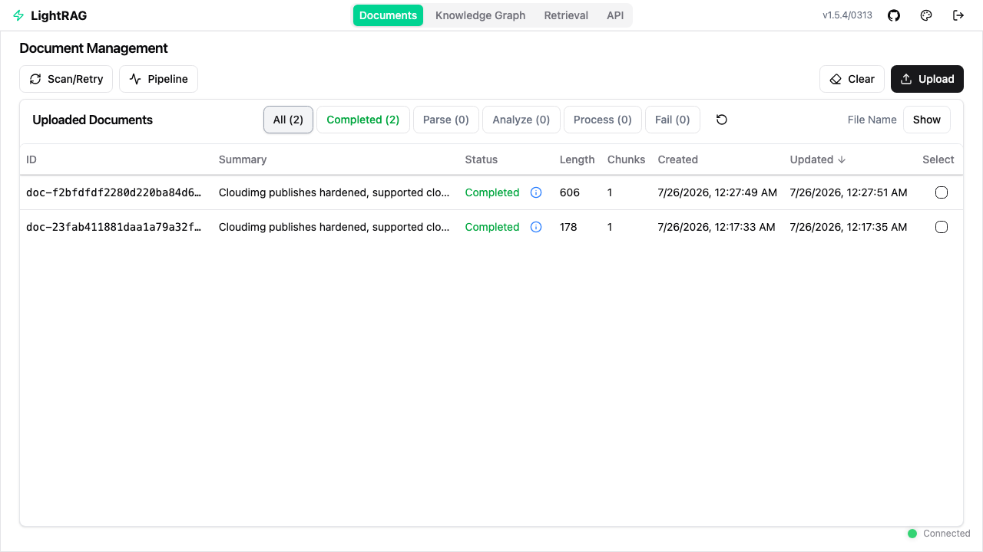
Task: Select the checkbox for doc-f2bfdfdf2280d220ba84d6
Action: click(942, 192)
